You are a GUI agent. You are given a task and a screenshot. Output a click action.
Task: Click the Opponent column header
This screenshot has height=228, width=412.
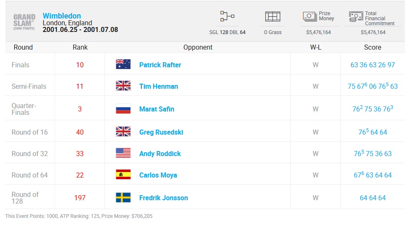198,48
